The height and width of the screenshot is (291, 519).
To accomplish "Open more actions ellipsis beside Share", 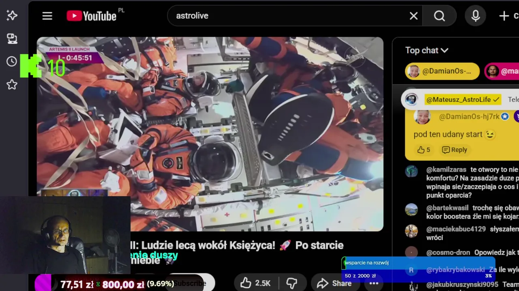I will coord(373,283).
